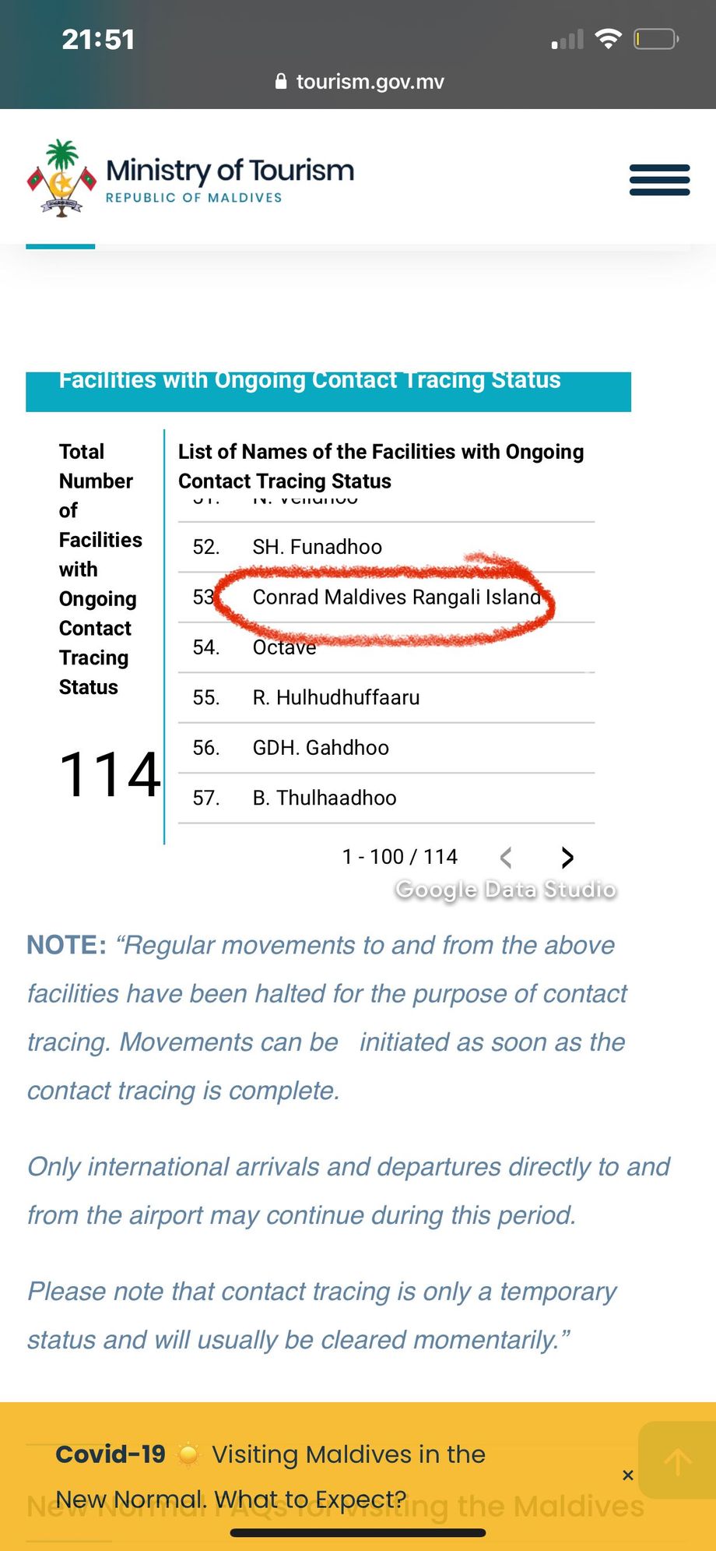Select row 57 B. Thulhaadhoo
716x1551 pixels.
pos(386,798)
